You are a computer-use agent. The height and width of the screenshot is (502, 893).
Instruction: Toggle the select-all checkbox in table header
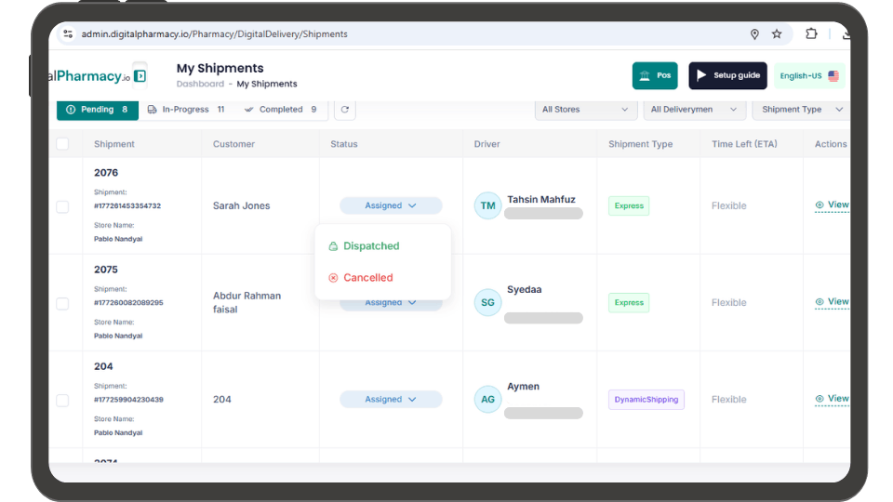click(62, 144)
